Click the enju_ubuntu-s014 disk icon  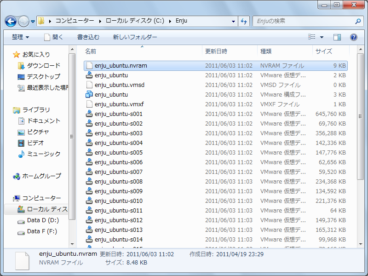[x=89, y=239]
